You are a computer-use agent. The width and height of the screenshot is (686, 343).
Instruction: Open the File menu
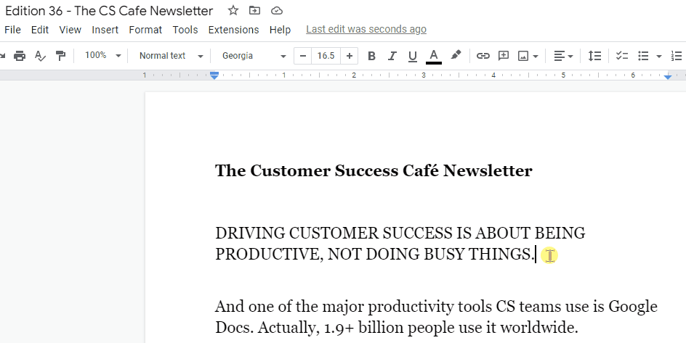click(12, 30)
